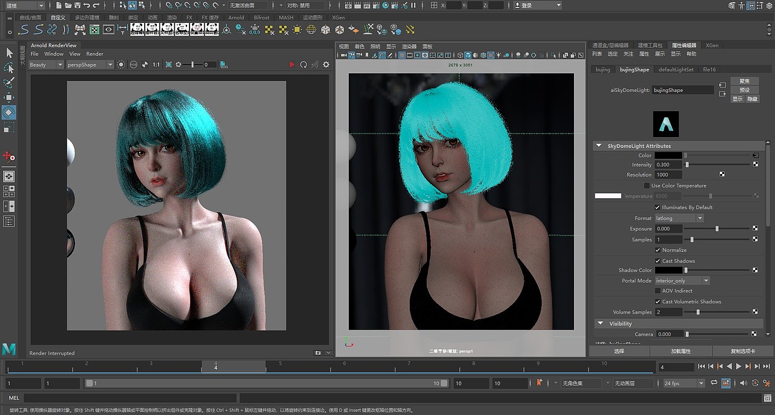Uncheck Cast Shadows option
The image size is (775, 415).
coord(658,261)
